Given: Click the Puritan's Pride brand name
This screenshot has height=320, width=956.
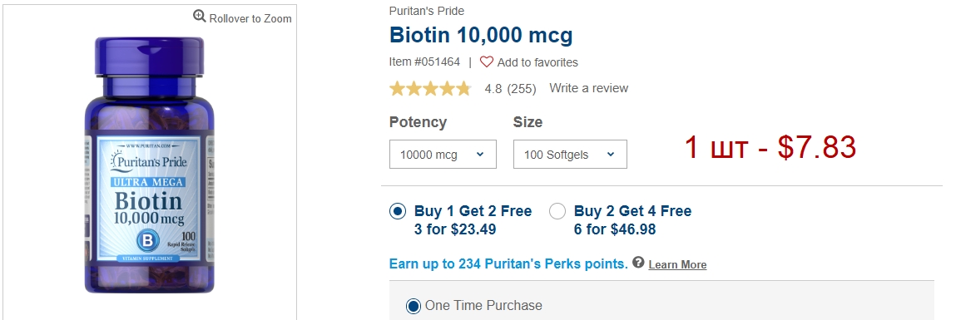Looking at the screenshot, I should coord(426,11).
